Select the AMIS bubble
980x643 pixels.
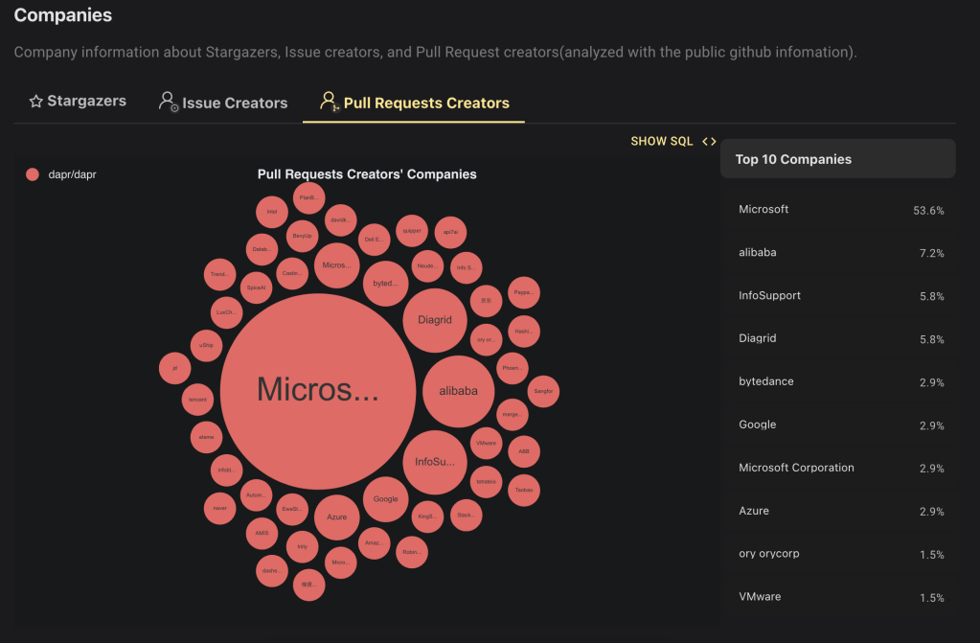point(262,533)
